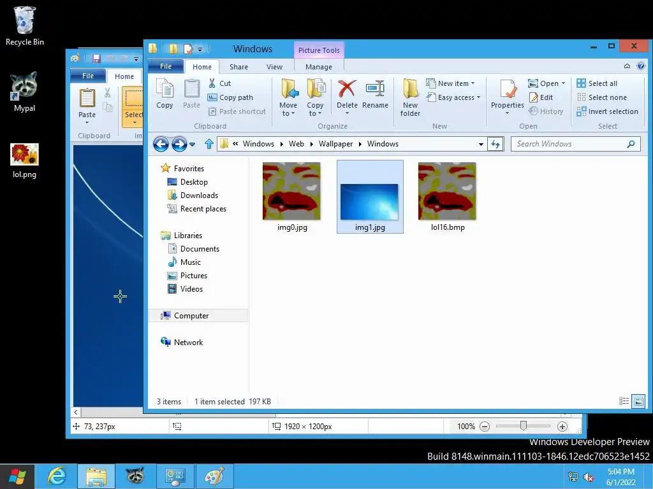
Task: Click the muted volume tray icon
Action: [589, 476]
